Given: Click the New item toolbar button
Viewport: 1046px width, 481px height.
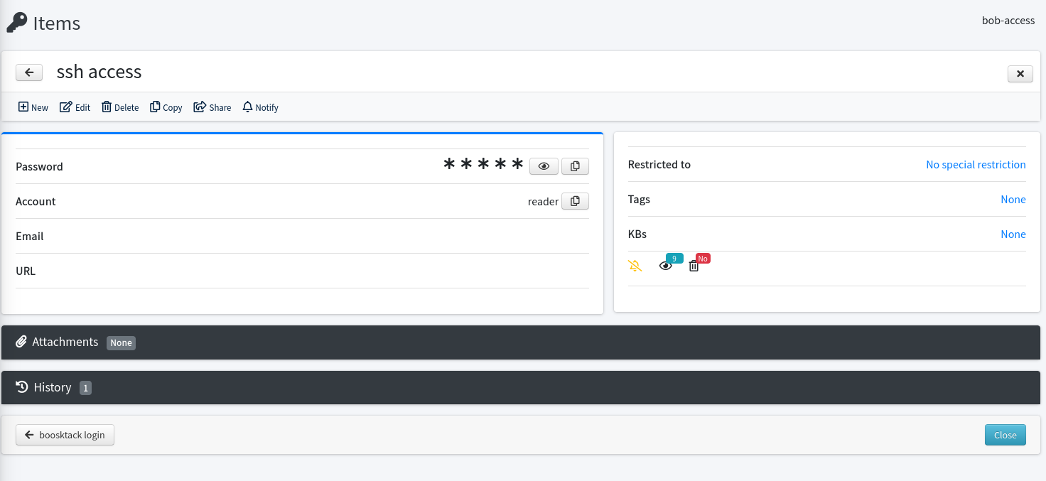Looking at the screenshot, I should (x=33, y=107).
